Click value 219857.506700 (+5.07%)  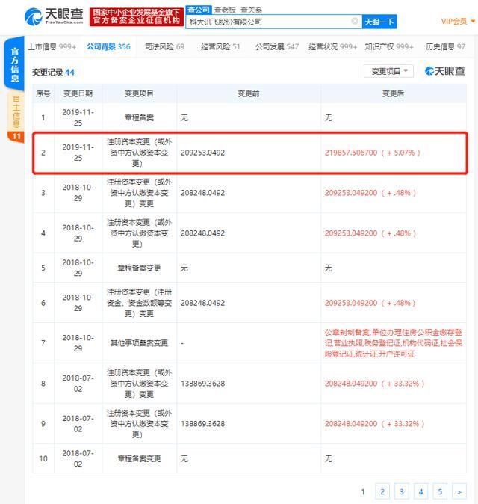point(373,153)
